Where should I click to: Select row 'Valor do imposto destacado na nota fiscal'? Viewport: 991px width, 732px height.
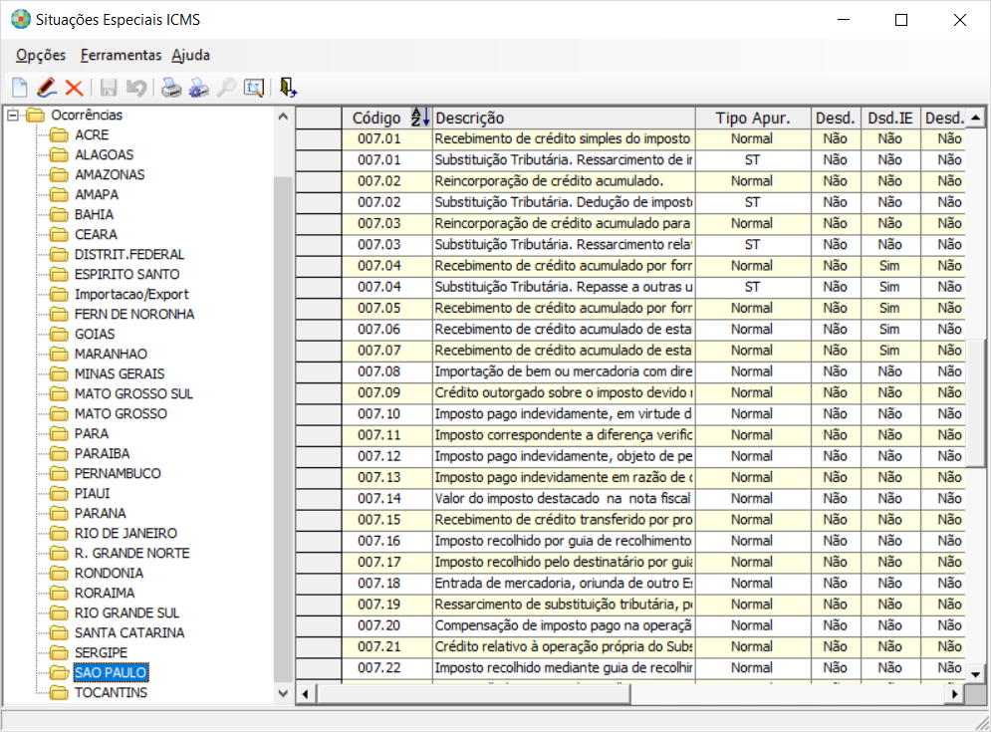pos(564,499)
